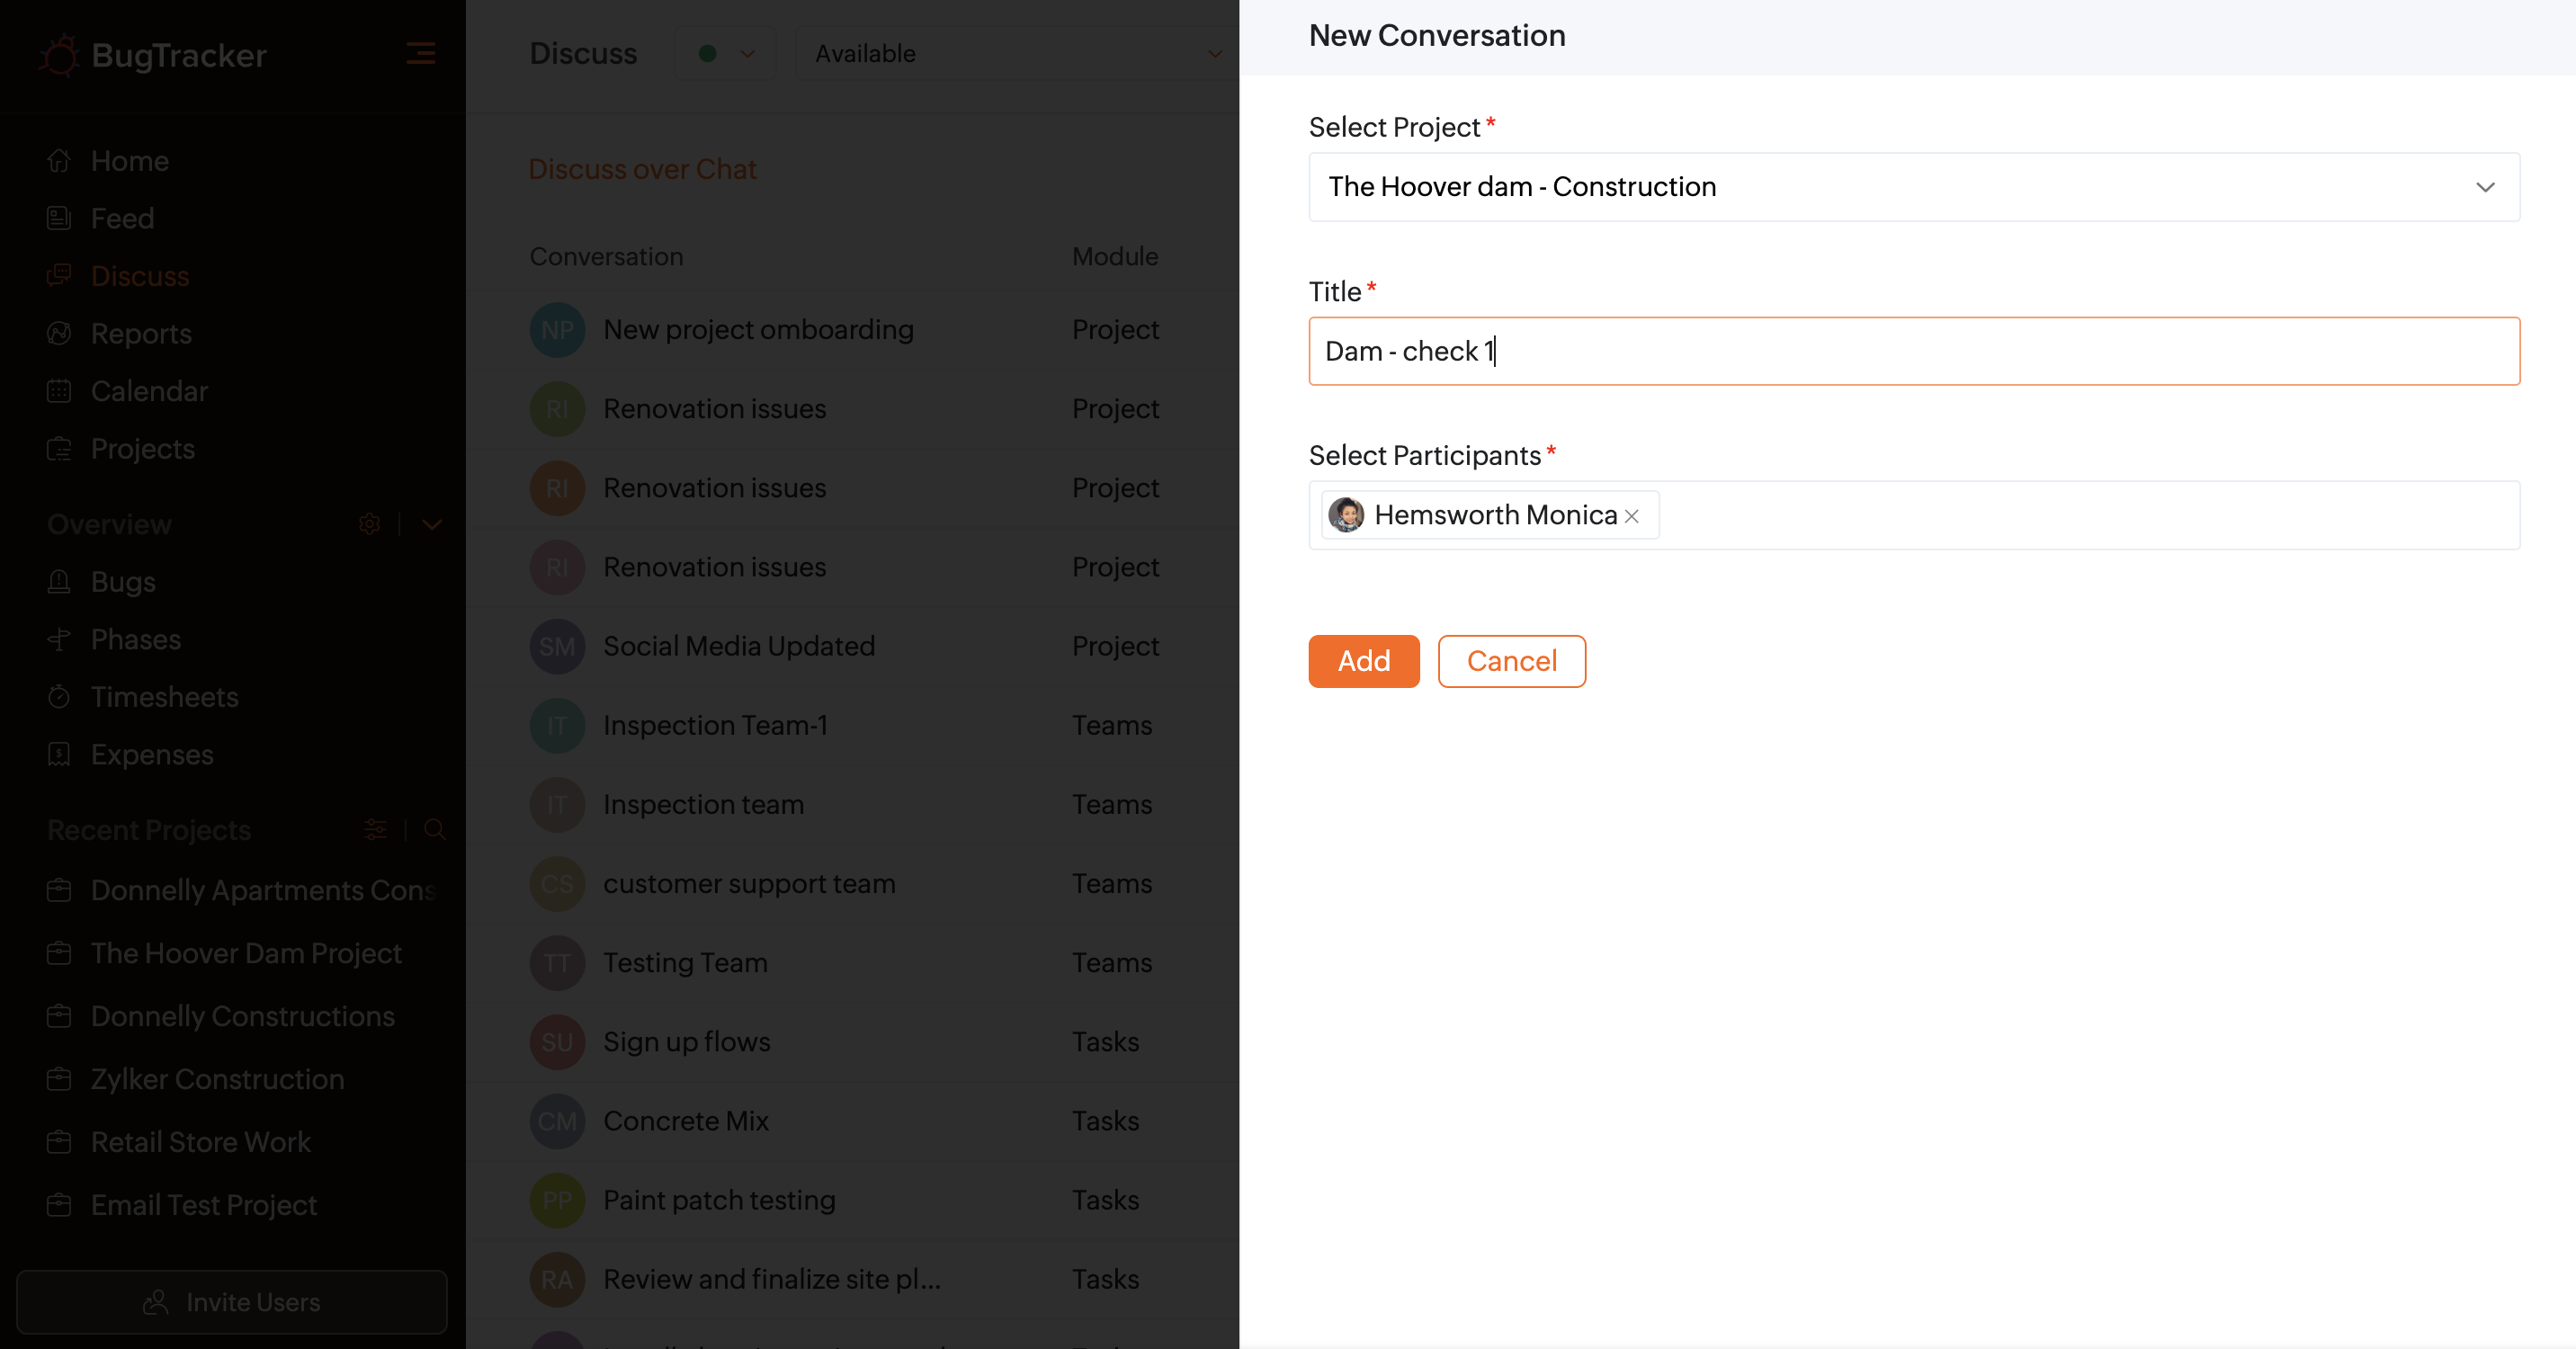Image resolution: width=2576 pixels, height=1349 pixels.
Task: Open Overview settings gear icon
Action: coord(369,524)
